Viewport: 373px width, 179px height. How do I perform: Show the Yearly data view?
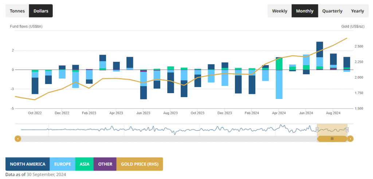(x=357, y=11)
